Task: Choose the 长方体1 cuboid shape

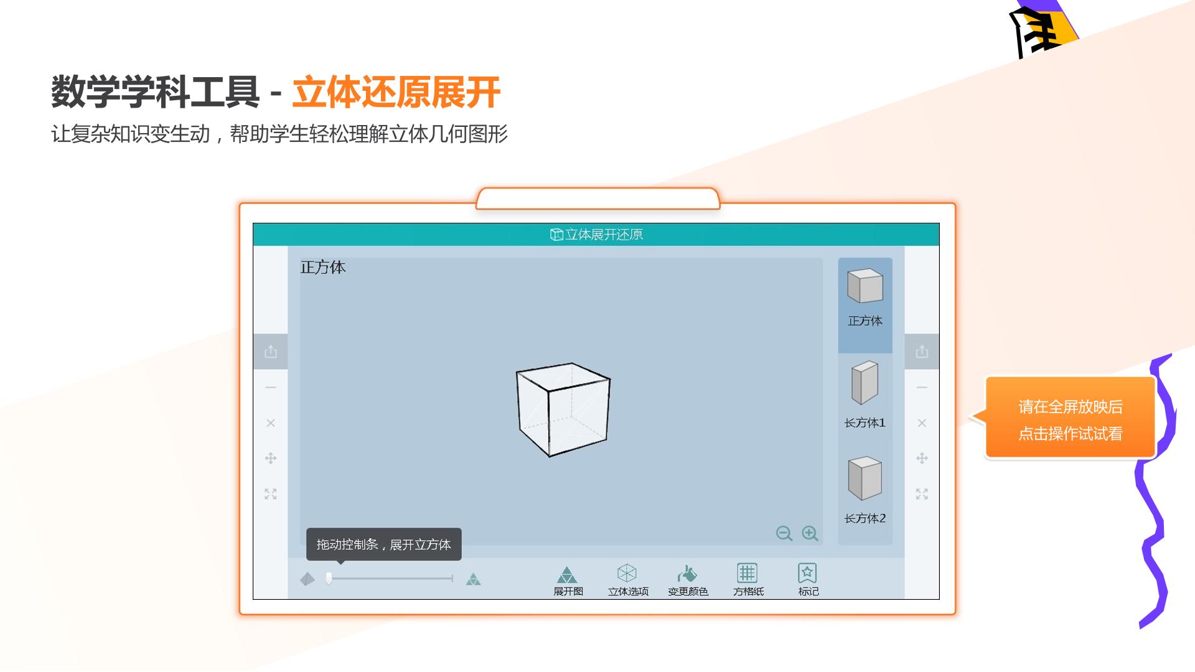Action: pos(865,394)
